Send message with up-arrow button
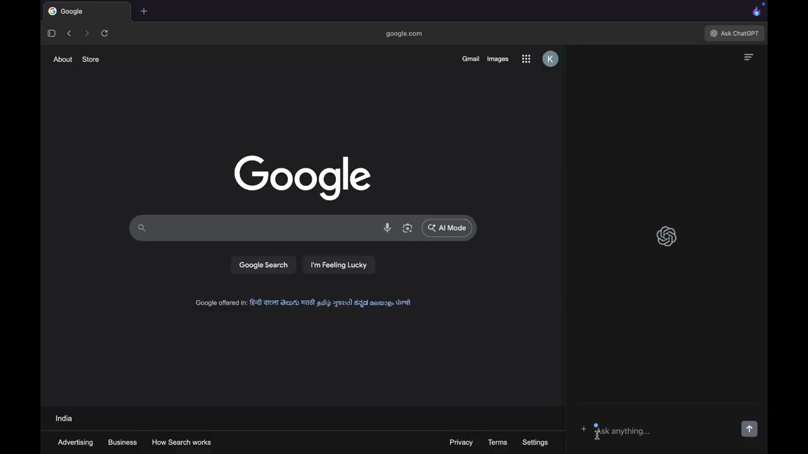This screenshot has height=454, width=808. pos(749,429)
